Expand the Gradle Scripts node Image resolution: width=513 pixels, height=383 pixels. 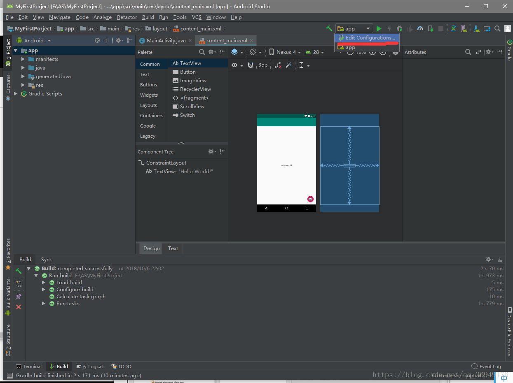tap(16, 94)
